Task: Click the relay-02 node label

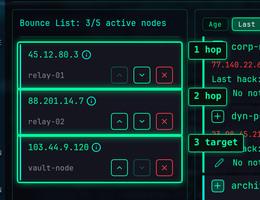Action: coord(46,122)
